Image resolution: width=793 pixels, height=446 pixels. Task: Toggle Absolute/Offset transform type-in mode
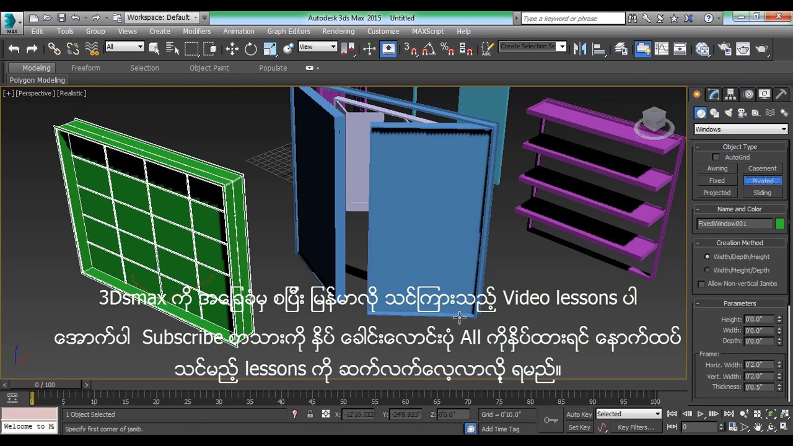pos(326,414)
